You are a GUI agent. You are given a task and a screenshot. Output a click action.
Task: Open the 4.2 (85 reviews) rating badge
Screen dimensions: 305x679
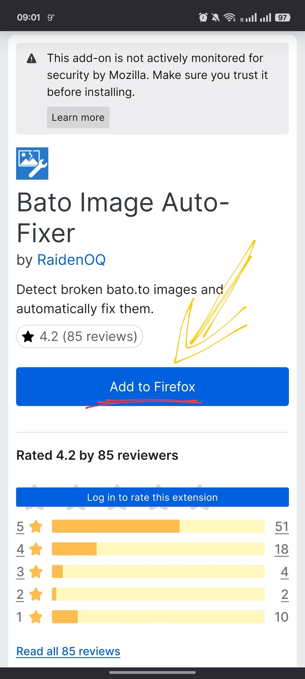(79, 336)
